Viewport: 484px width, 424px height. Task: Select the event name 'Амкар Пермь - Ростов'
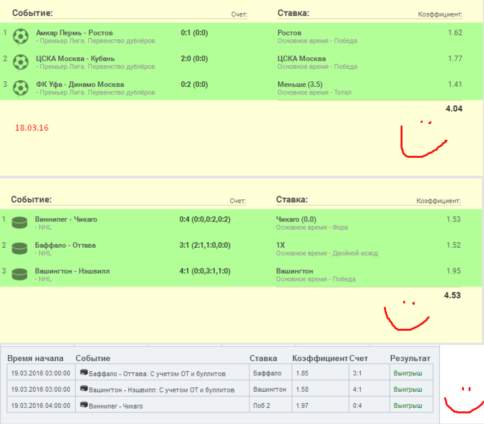[74, 33]
